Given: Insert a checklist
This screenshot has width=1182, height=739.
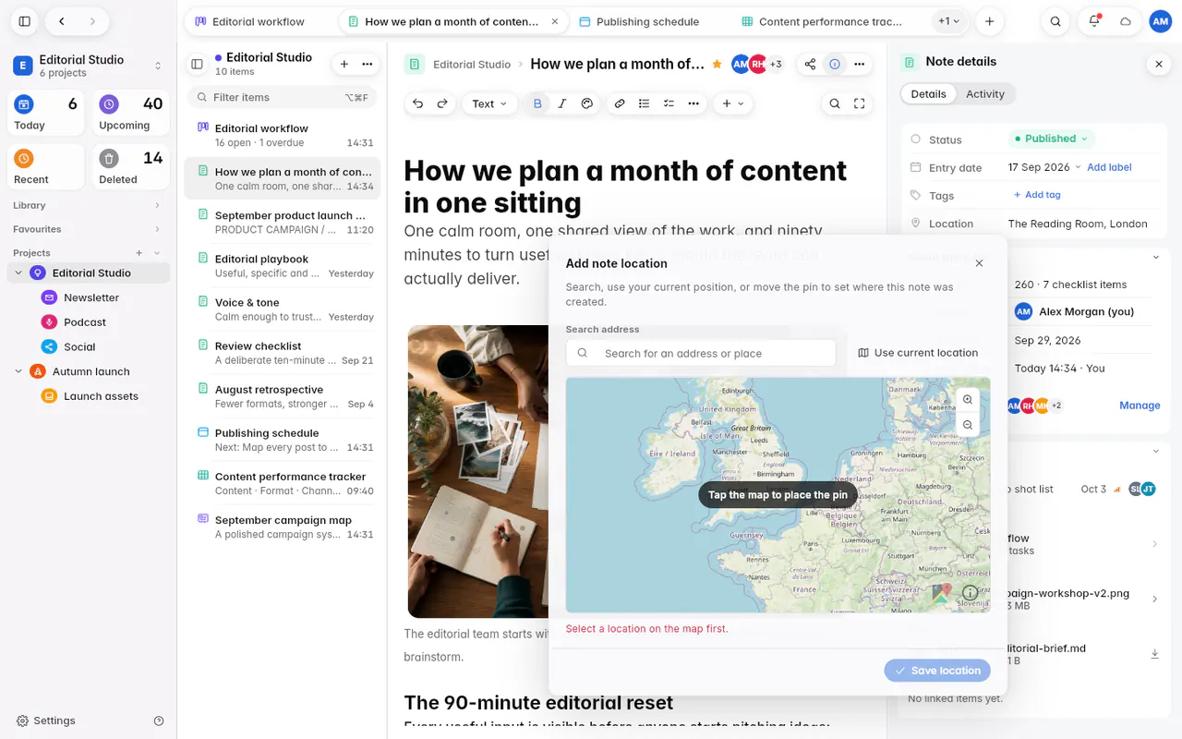Looking at the screenshot, I should 669,103.
